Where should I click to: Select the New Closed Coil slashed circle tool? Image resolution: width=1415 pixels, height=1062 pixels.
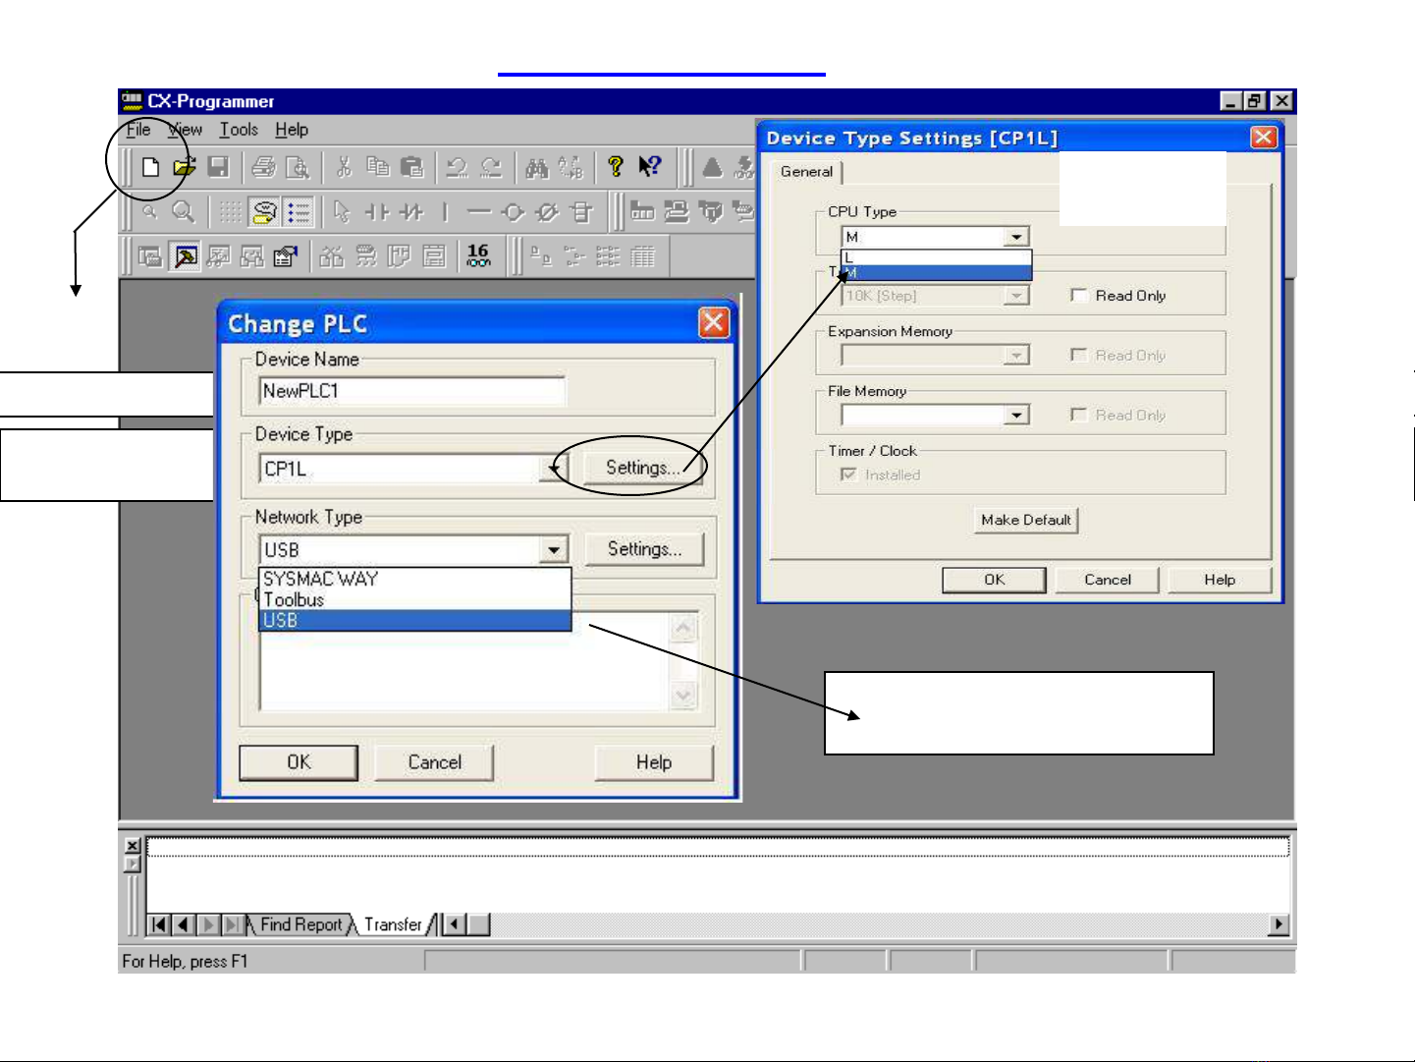[x=548, y=211]
